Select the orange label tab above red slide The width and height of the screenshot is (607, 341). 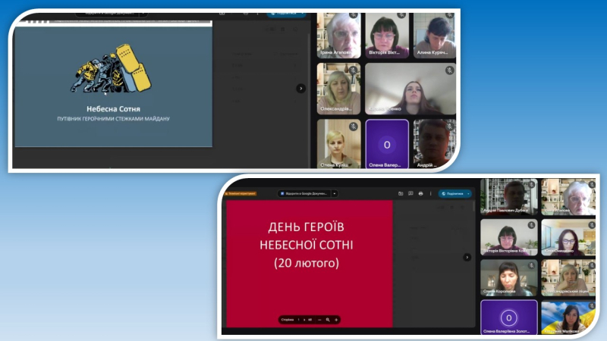coord(241,193)
